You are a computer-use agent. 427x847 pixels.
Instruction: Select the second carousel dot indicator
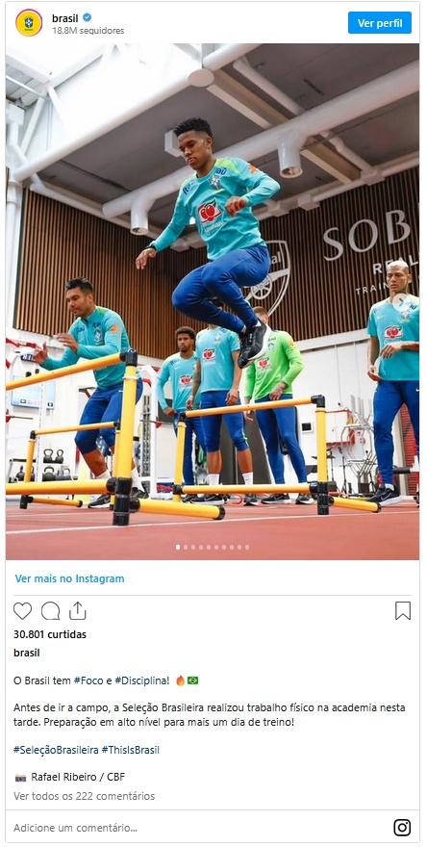click(x=186, y=548)
